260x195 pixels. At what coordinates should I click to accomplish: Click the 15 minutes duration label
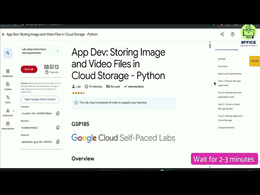[x=93, y=87]
